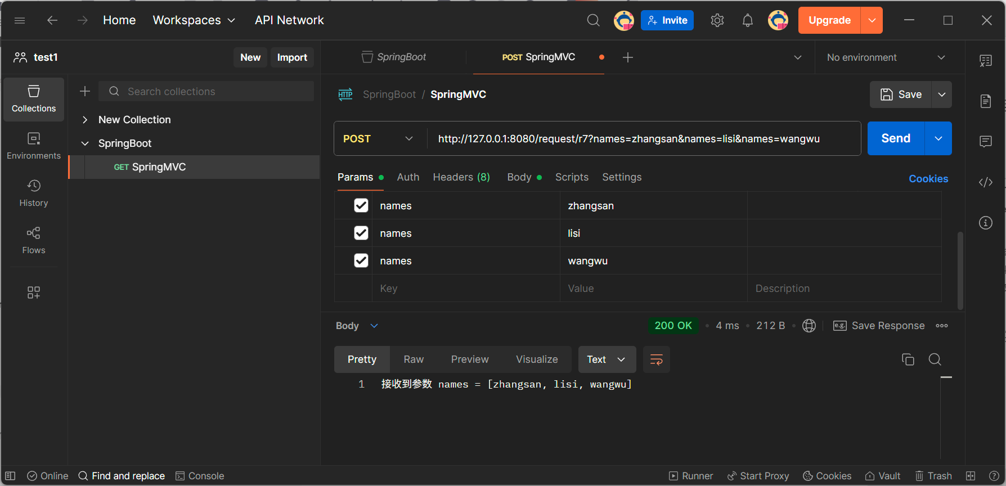Open the response network globe icon

(809, 326)
